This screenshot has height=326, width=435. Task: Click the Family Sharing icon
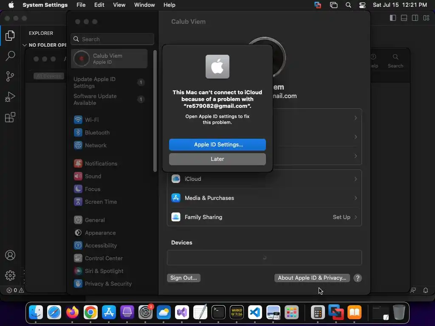point(175,217)
